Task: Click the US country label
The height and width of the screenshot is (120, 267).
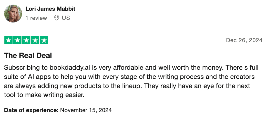Action: click(66, 18)
